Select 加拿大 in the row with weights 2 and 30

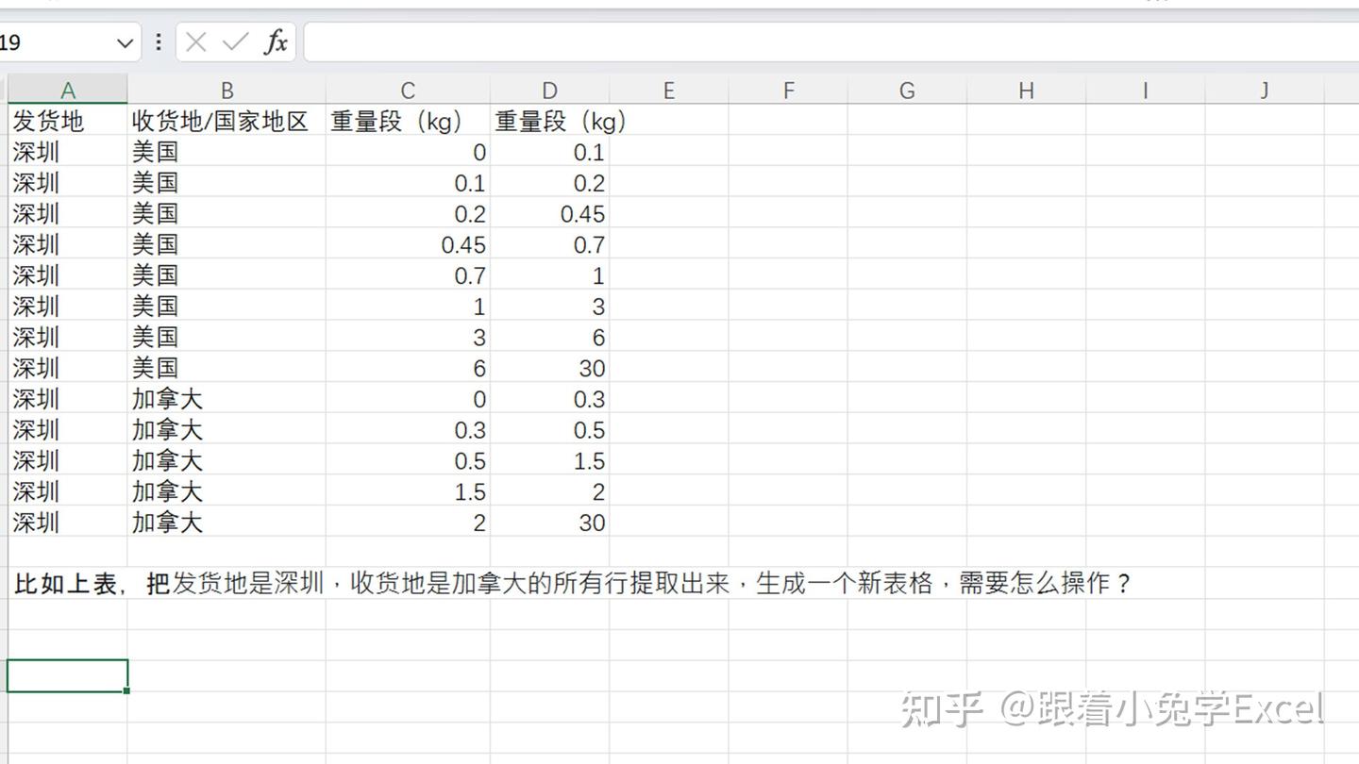coord(226,523)
